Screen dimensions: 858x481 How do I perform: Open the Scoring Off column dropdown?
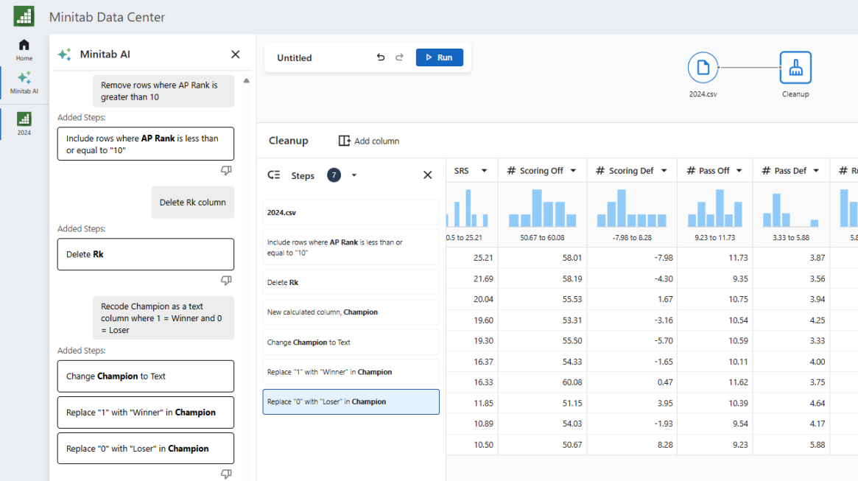(x=574, y=171)
